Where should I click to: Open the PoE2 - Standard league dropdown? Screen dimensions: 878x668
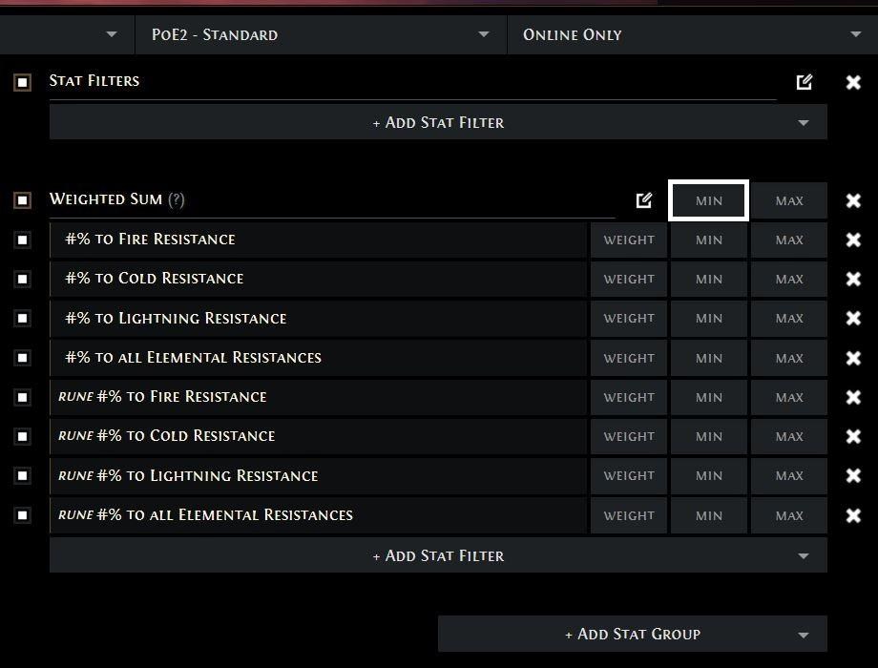pyautogui.click(x=320, y=34)
